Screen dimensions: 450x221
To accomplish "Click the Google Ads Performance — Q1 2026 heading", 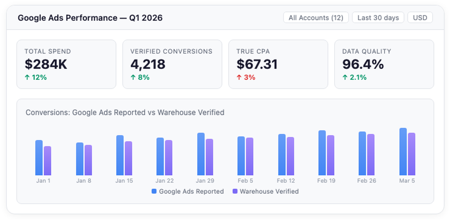I will coord(90,18).
